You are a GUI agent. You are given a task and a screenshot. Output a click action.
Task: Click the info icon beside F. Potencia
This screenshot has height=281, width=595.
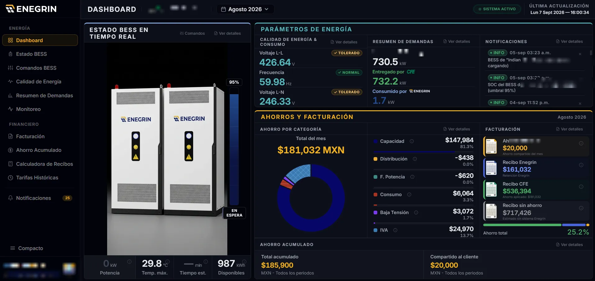[412, 177]
